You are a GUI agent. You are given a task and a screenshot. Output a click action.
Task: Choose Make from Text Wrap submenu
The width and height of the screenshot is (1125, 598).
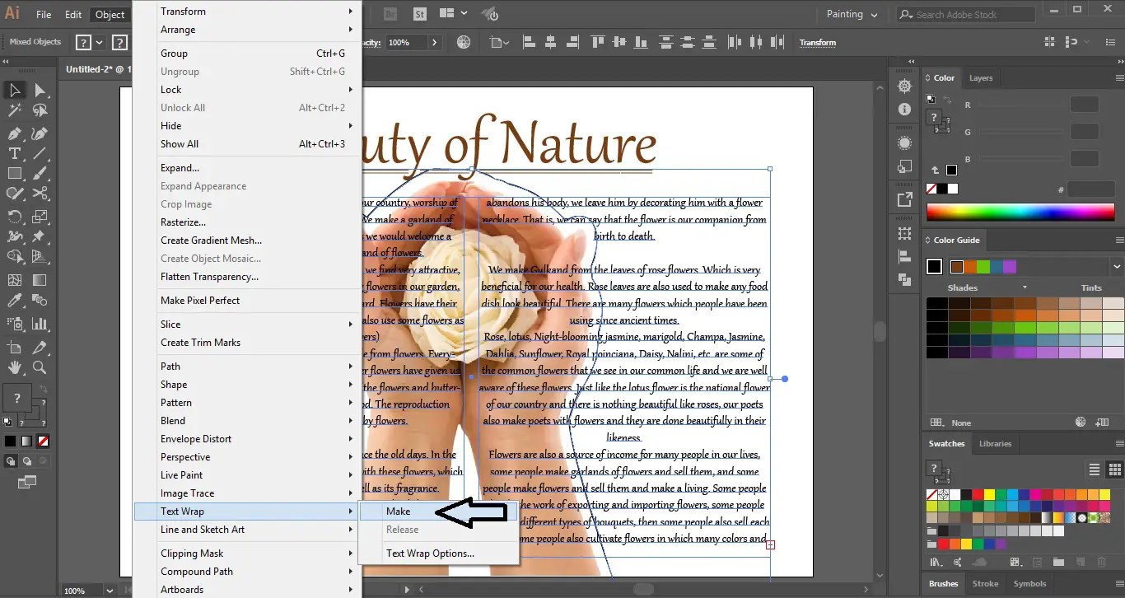pyautogui.click(x=399, y=512)
